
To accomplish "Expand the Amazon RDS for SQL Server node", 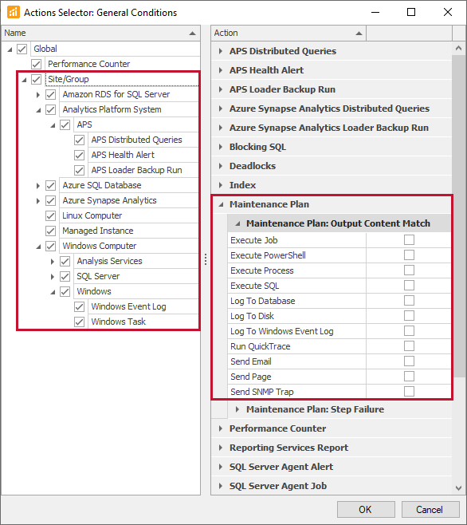I will 38,95.
